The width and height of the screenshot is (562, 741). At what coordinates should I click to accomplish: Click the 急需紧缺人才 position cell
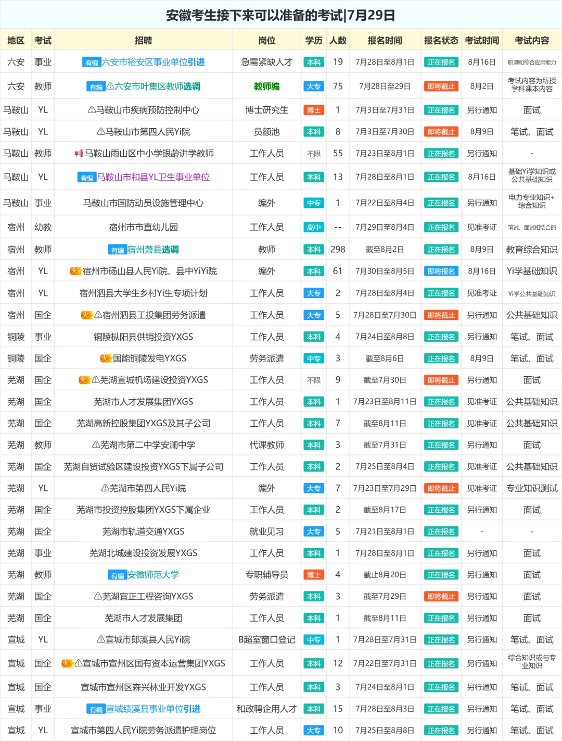[x=267, y=62]
